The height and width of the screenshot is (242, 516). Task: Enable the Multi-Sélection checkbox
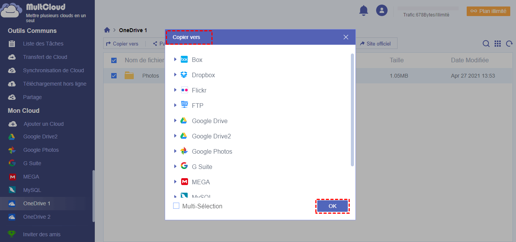(176, 206)
